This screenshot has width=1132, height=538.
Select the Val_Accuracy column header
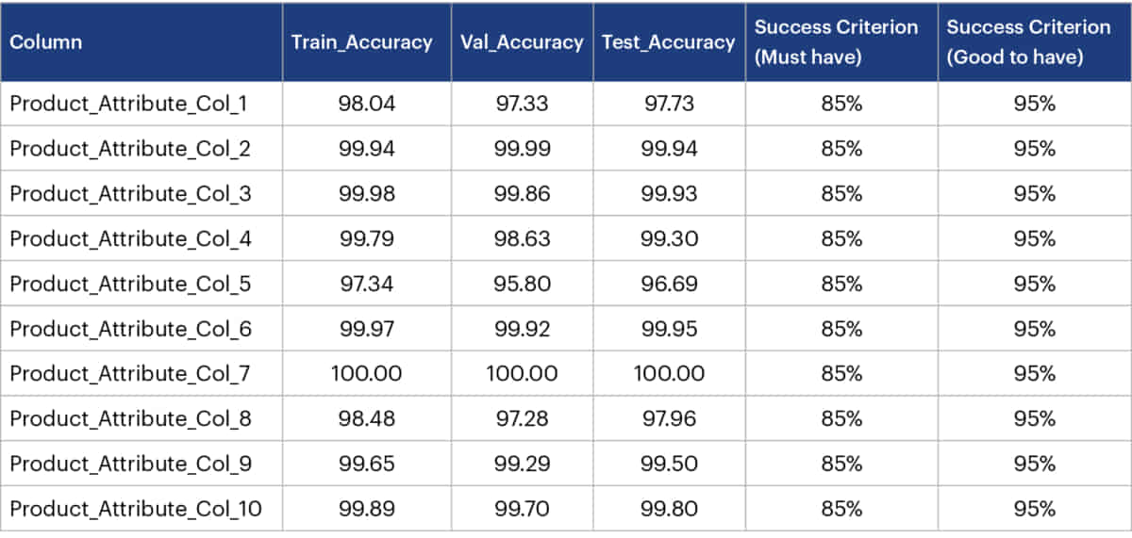pos(522,42)
